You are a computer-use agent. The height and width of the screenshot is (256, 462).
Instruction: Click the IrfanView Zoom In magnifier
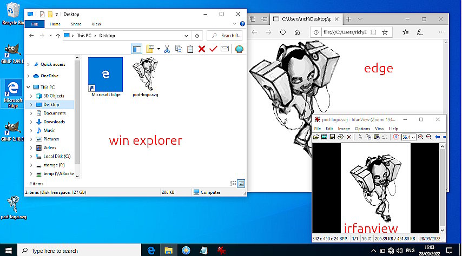(421, 137)
